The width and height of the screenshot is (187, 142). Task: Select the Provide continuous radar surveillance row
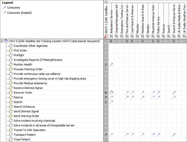pyautogui.click(x=37, y=74)
